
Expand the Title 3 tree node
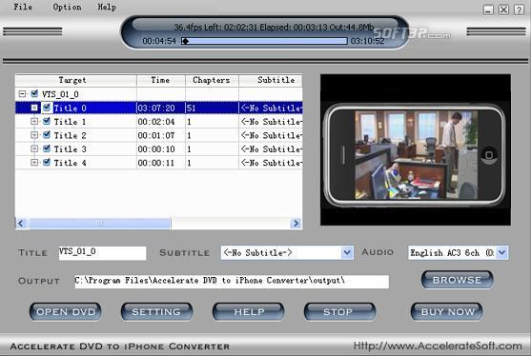(34, 148)
